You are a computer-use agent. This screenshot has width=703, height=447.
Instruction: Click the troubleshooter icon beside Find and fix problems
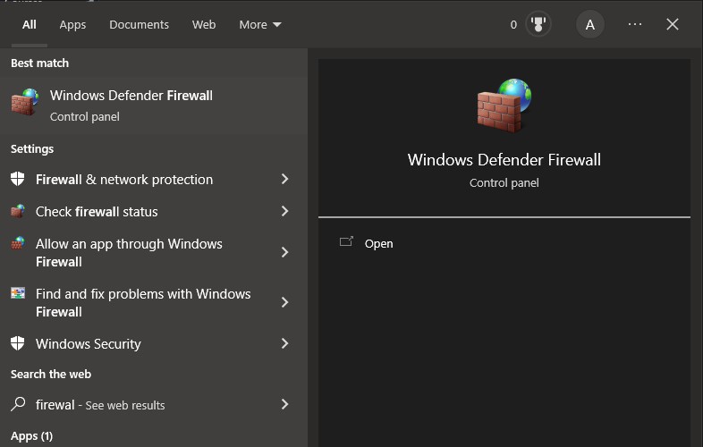click(x=18, y=293)
